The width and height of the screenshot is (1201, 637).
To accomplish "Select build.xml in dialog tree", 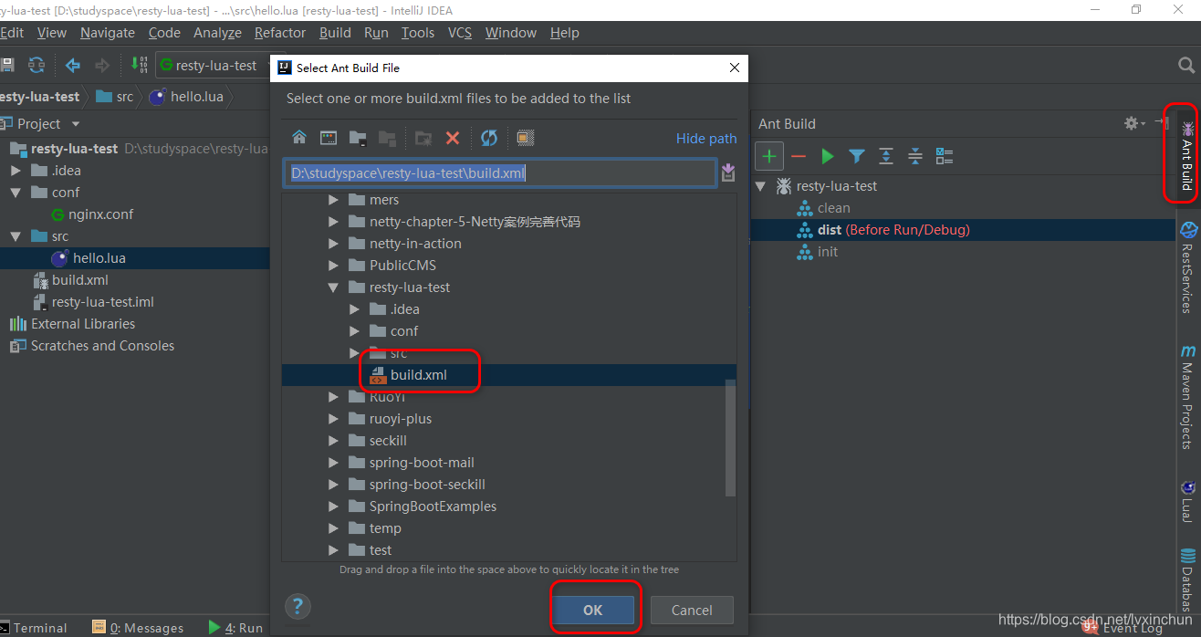I will click(419, 375).
